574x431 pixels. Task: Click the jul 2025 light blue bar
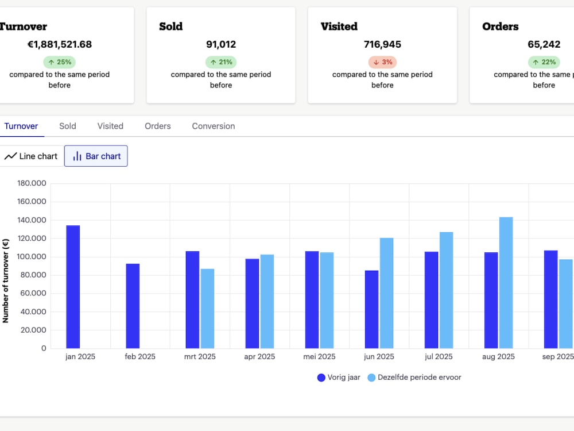click(446, 290)
